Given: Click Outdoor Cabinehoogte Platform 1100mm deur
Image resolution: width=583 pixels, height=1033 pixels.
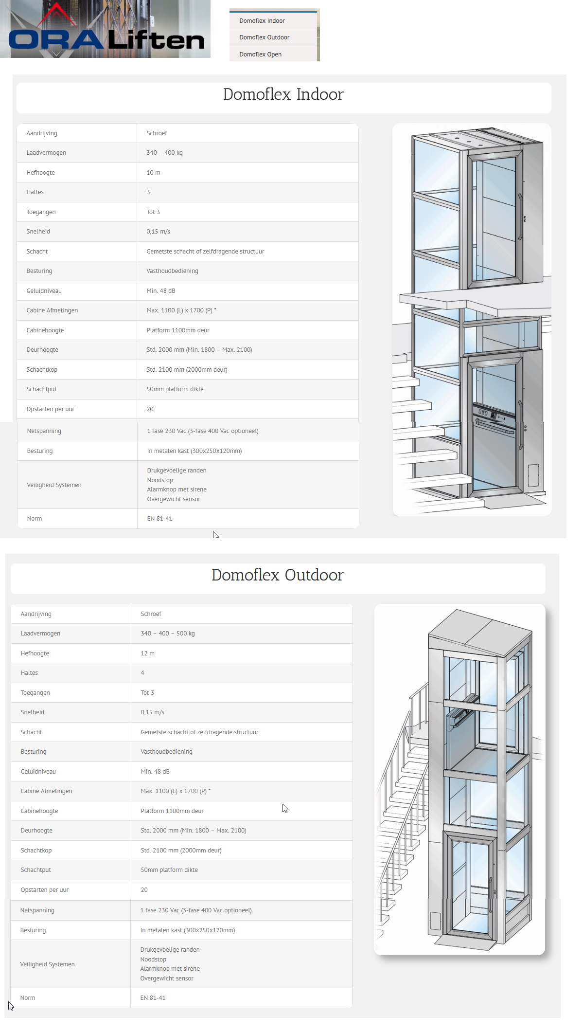Looking at the screenshot, I should (x=172, y=811).
